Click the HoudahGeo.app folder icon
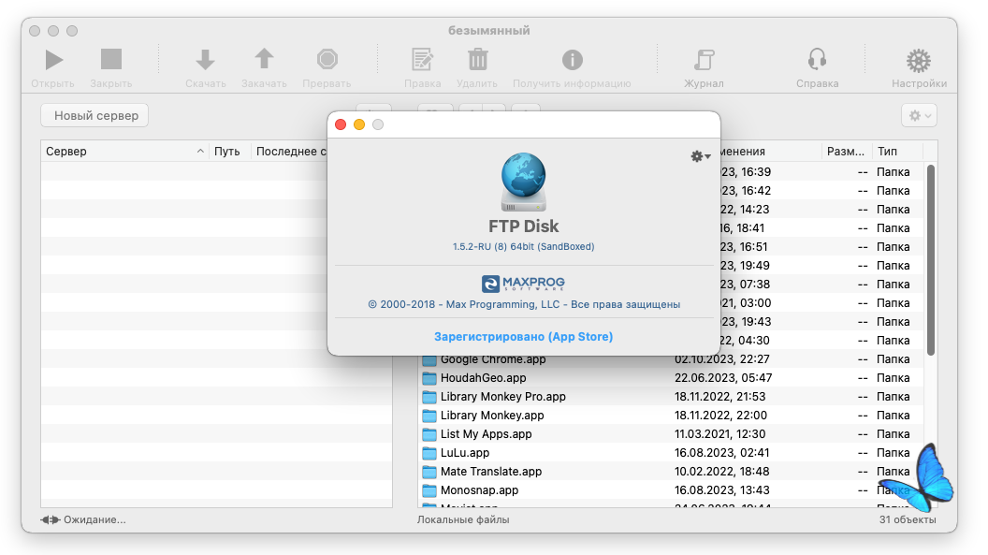The image size is (988, 555). click(x=429, y=378)
